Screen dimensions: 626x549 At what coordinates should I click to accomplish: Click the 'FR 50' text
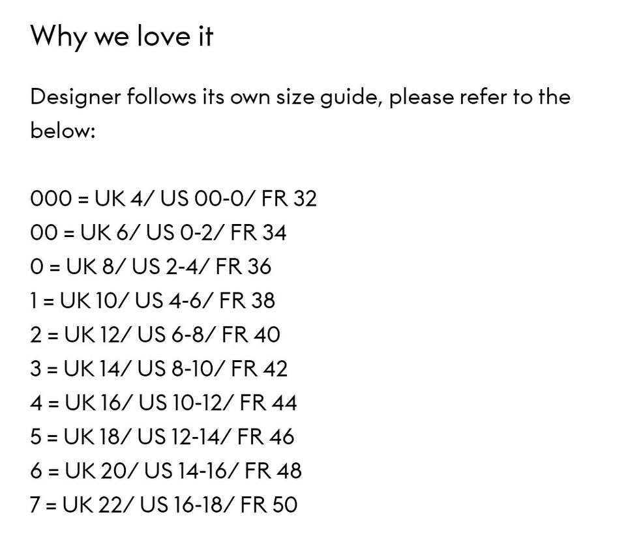pos(269,504)
